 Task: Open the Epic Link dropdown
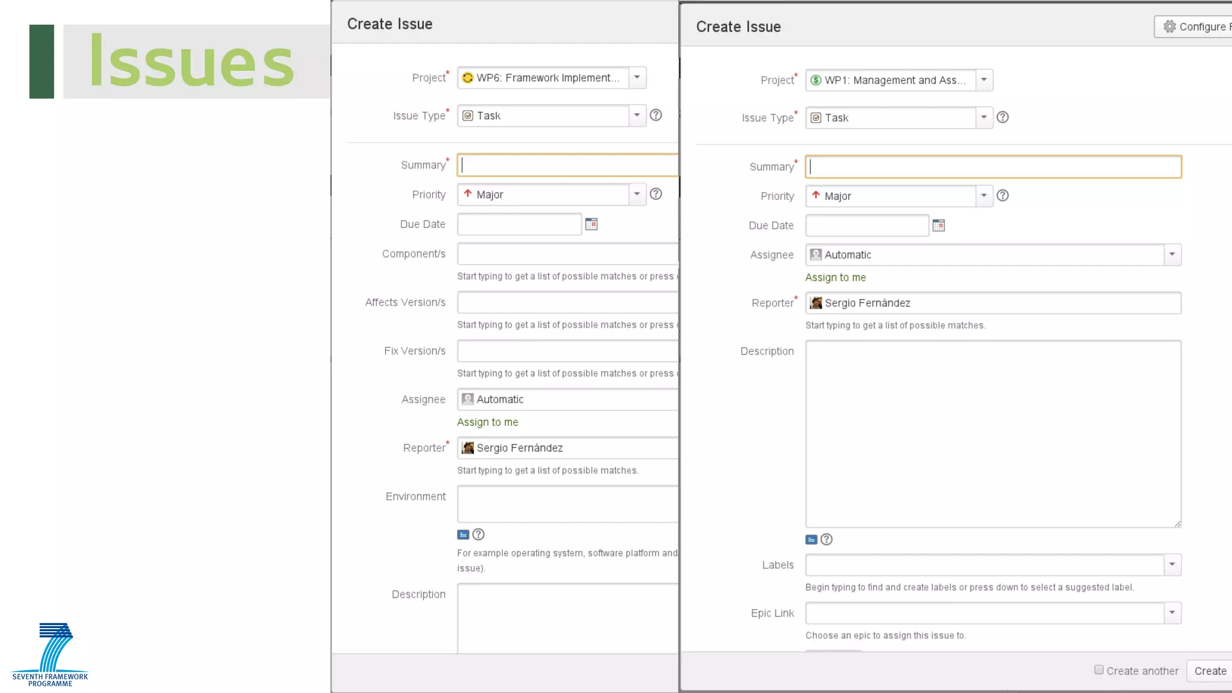[x=1172, y=613]
